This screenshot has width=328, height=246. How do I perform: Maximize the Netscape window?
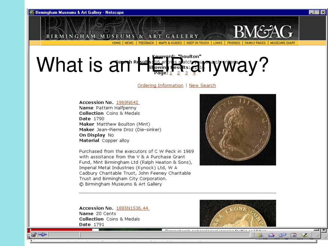(x=317, y=12)
